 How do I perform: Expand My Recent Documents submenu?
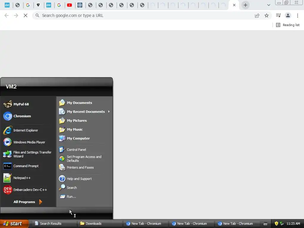pyautogui.click(x=84, y=112)
